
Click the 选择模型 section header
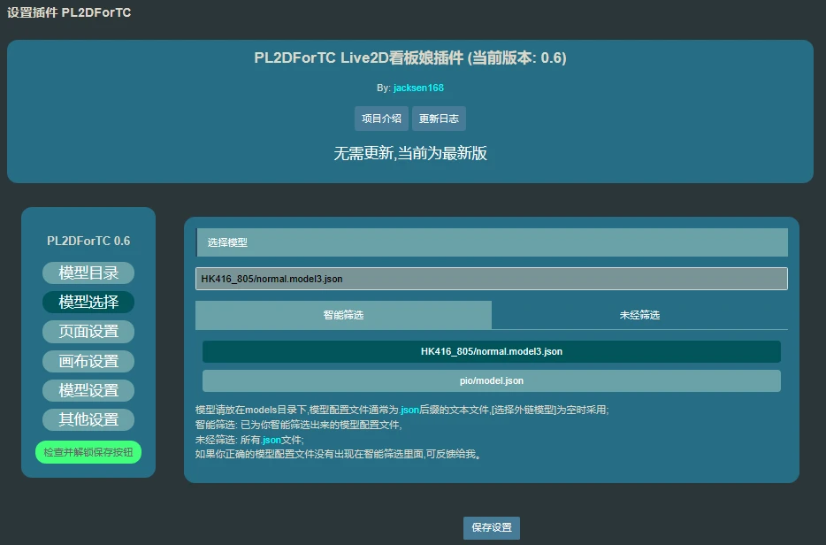pos(492,242)
